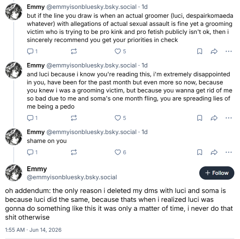Bookmark the post about priorities in check
Screen dimensions: 240x239
(x=200, y=51)
